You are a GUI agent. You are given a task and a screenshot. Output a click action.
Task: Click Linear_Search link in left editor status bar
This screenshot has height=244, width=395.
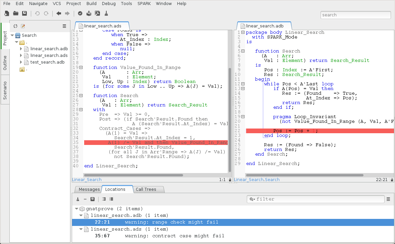tap(87, 180)
